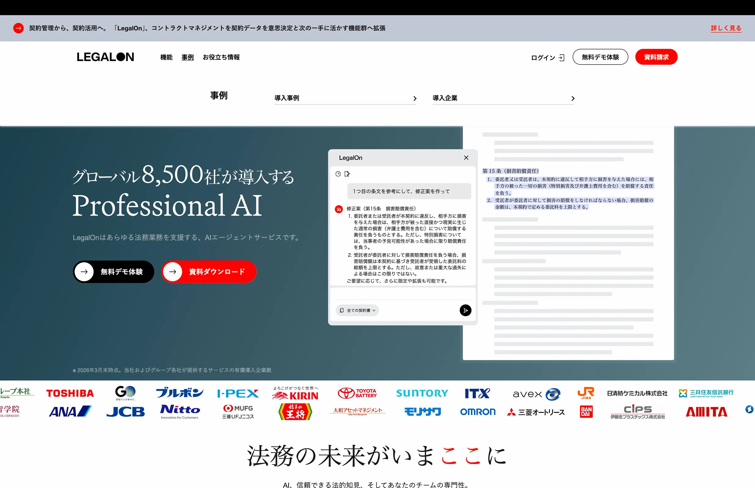Select the user message 1つ目の条文を参考にして
Image resolution: width=755 pixels, height=488 pixels.
click(x=409, y=192)
